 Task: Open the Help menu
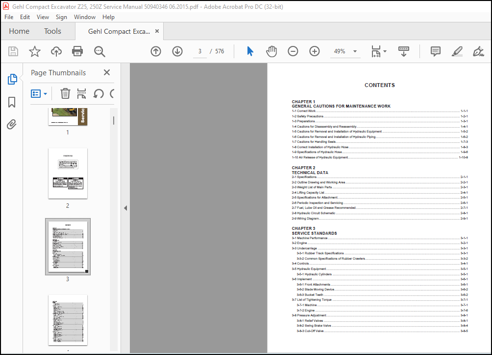pyautogui.click(x=108, y=17)
